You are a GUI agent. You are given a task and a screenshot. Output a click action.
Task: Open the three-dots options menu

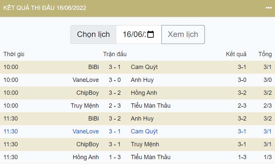(268, 8)
